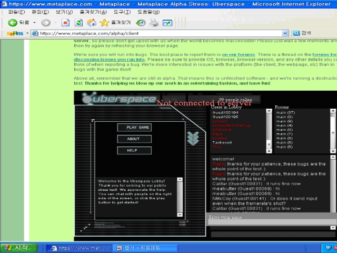Click the ABOUT button
Viewport: 337px width, 253px height.
[134, 139]
